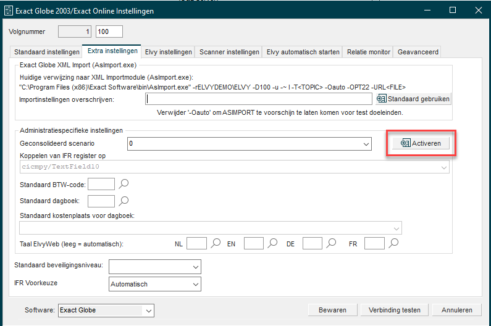Click the Volgnummer field containing 100
Viewport: 491px width, 326px height.
109,31
